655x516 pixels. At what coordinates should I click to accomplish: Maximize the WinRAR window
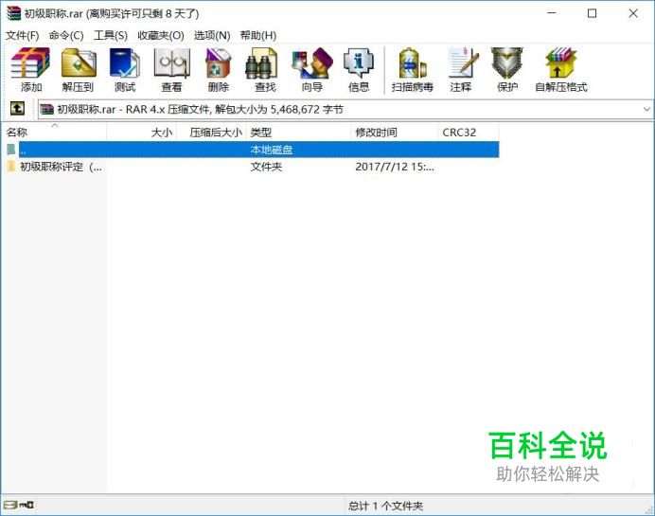point(592,13)
